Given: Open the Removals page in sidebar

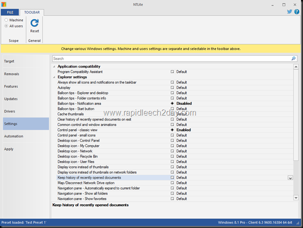Looking at the screenshot, I should (26, 74).
